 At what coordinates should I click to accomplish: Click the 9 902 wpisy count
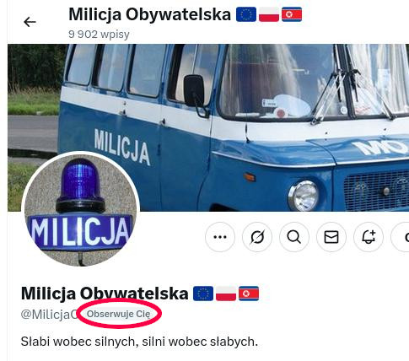click(x=99, y=35)
